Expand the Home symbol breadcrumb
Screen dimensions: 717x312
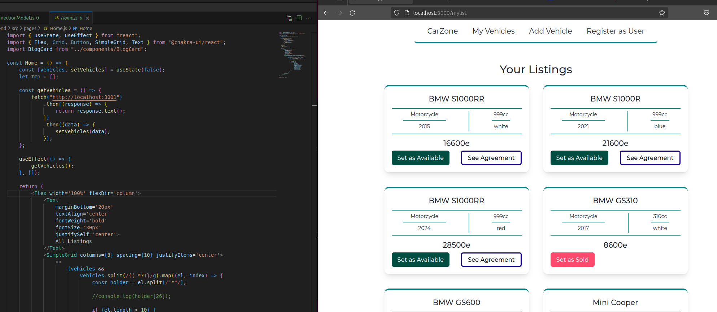pos(86,28)
